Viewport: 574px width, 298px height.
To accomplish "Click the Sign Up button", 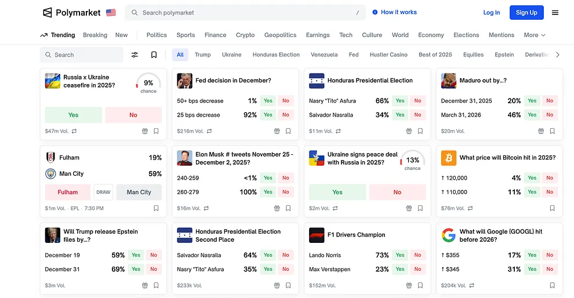I will (x=526, y=13).
